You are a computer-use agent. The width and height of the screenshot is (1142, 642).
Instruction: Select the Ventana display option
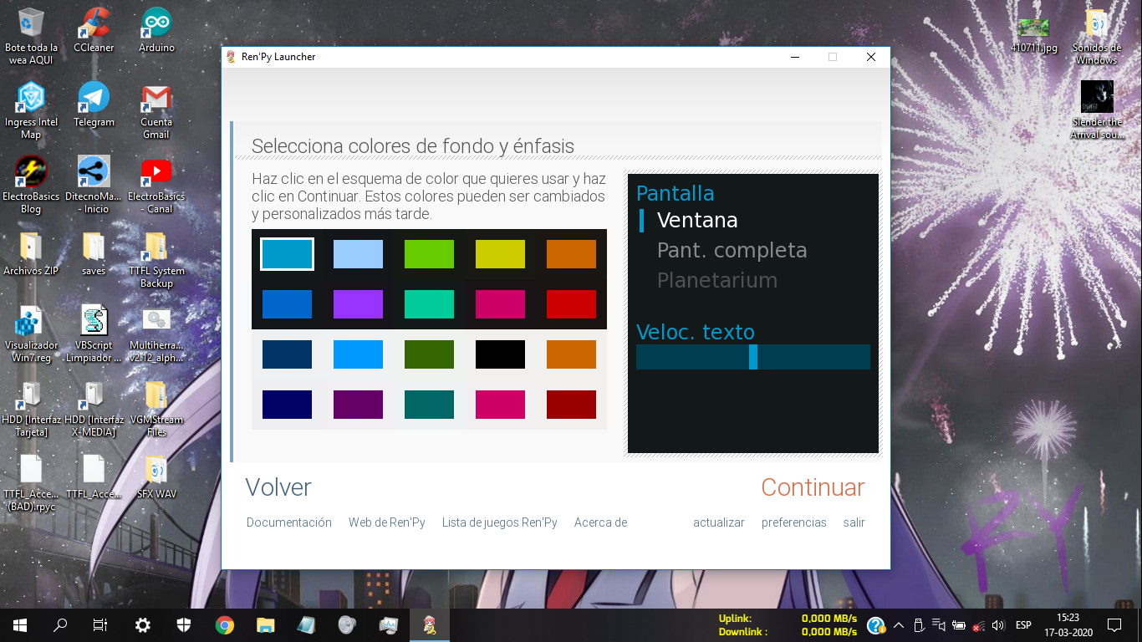click(697, 221)
